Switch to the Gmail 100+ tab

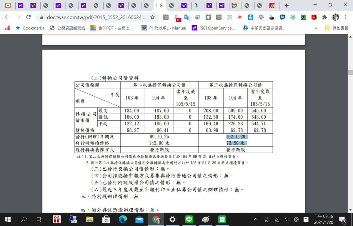click(x=234, y=6)
